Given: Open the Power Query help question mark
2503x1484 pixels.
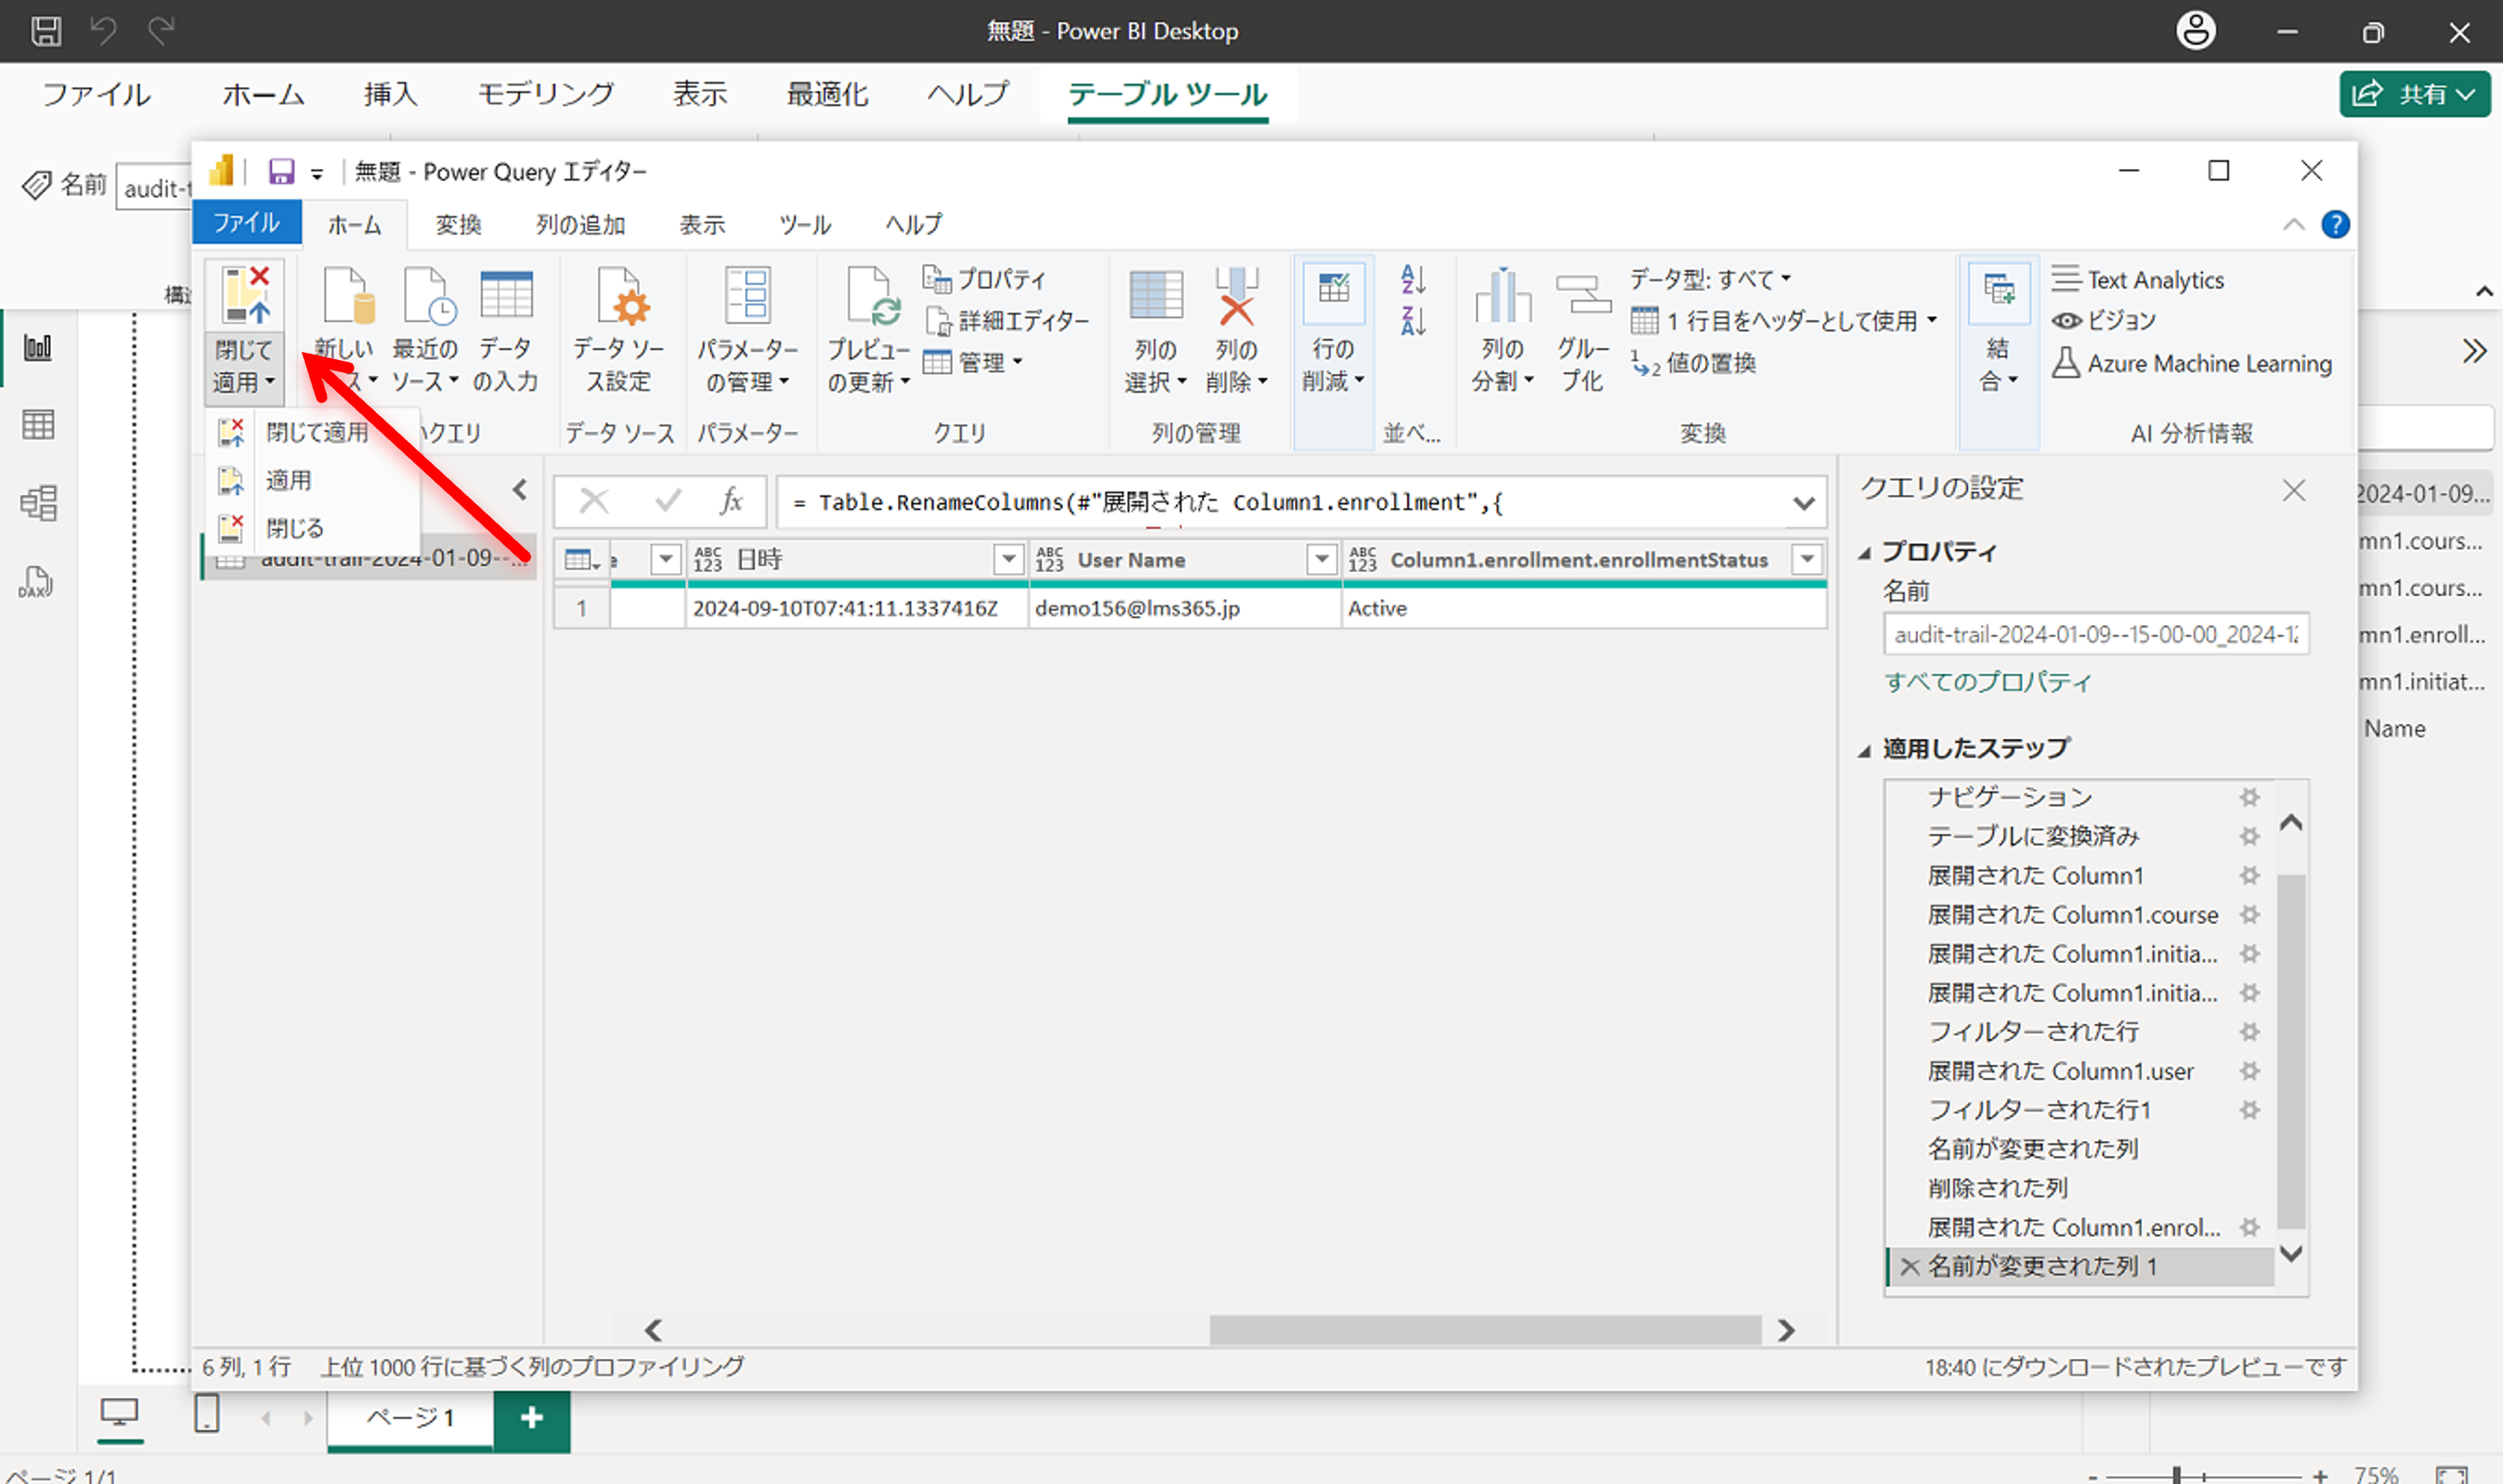Looking at the screenshot, I should 2335,225.
